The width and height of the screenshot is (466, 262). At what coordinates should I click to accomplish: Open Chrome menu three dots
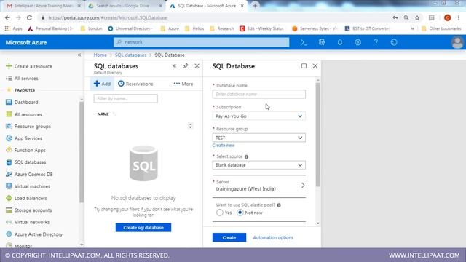coord(459,17)
